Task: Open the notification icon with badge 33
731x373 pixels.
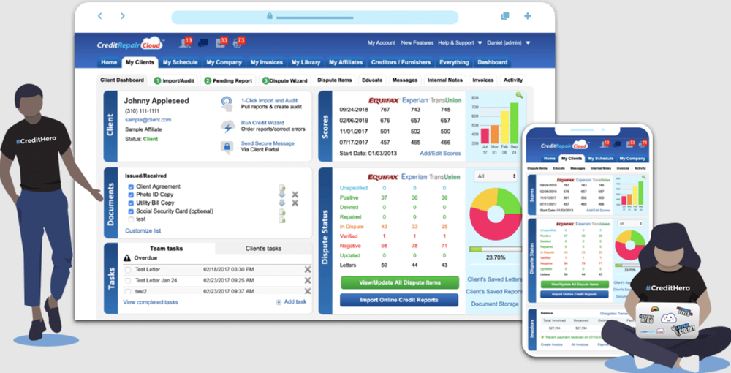Action: point(221,42)
